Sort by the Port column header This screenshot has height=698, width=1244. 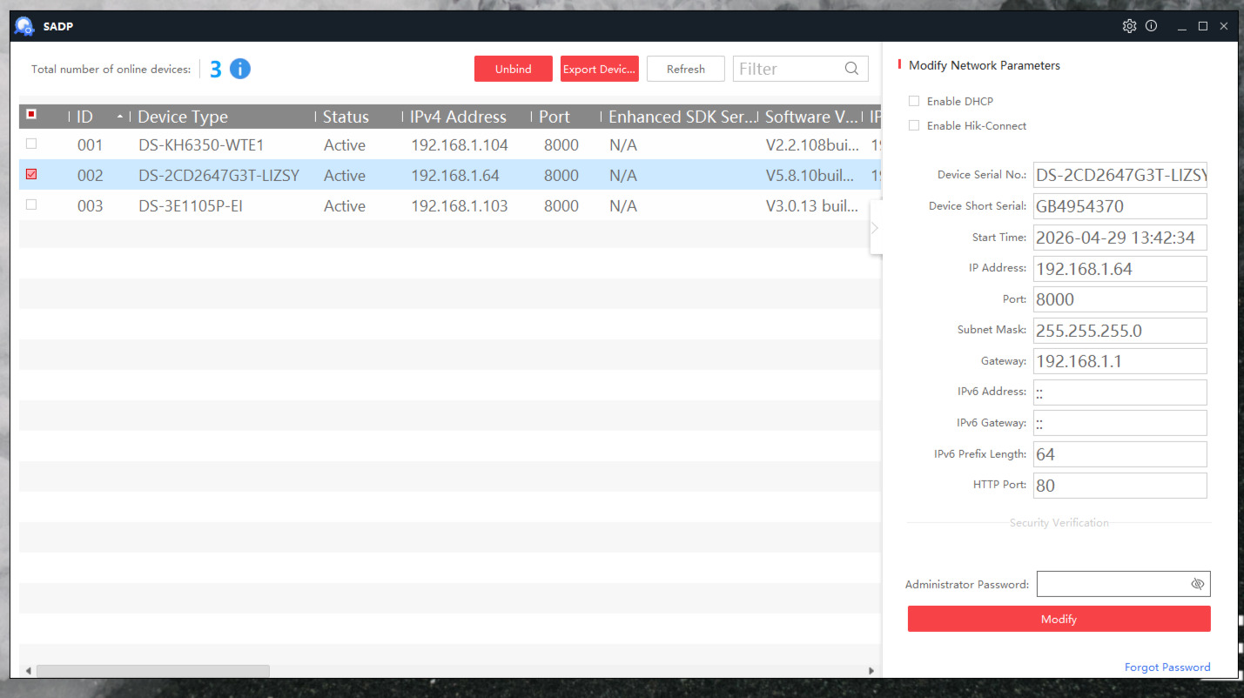566,117
